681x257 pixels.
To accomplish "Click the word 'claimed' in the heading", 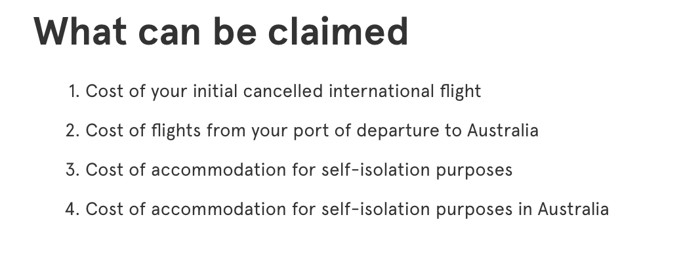I will tap(338, 31).
